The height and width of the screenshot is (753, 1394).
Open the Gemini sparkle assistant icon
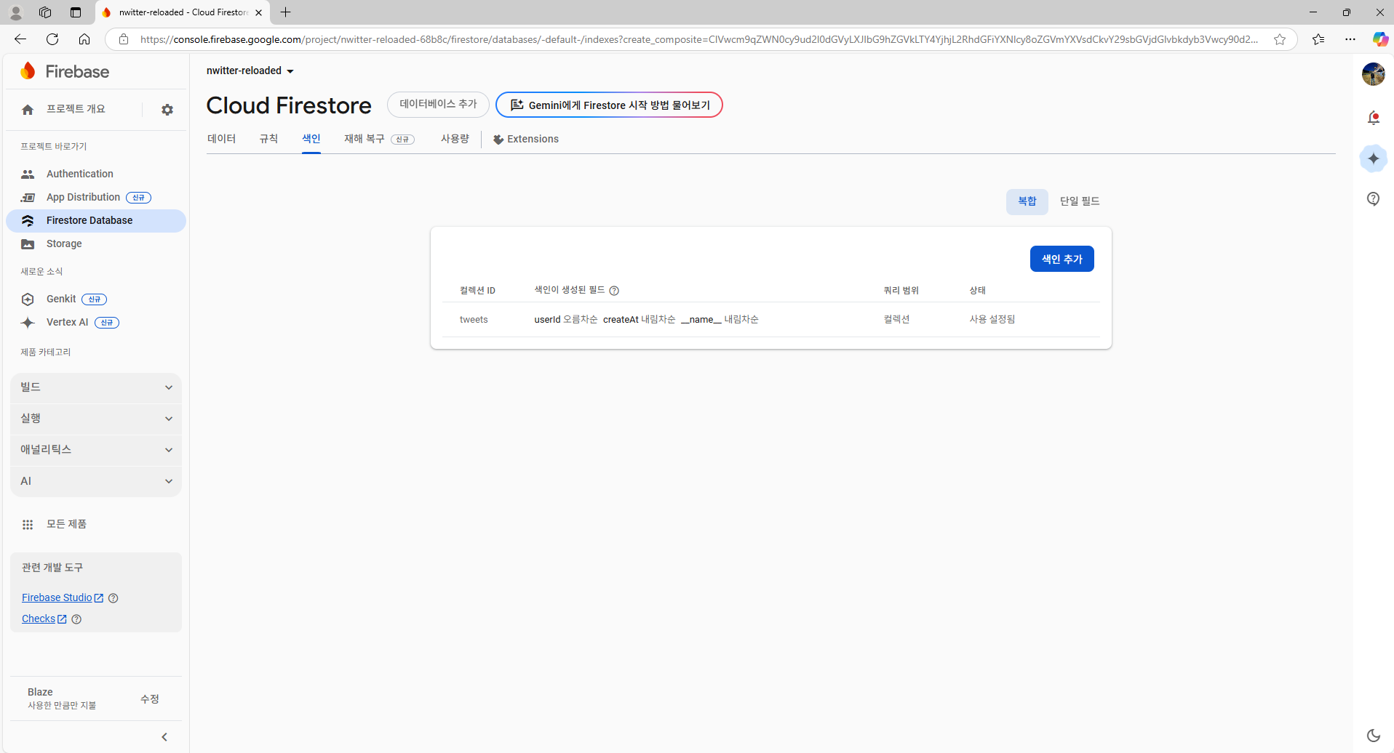[1373, 158]
